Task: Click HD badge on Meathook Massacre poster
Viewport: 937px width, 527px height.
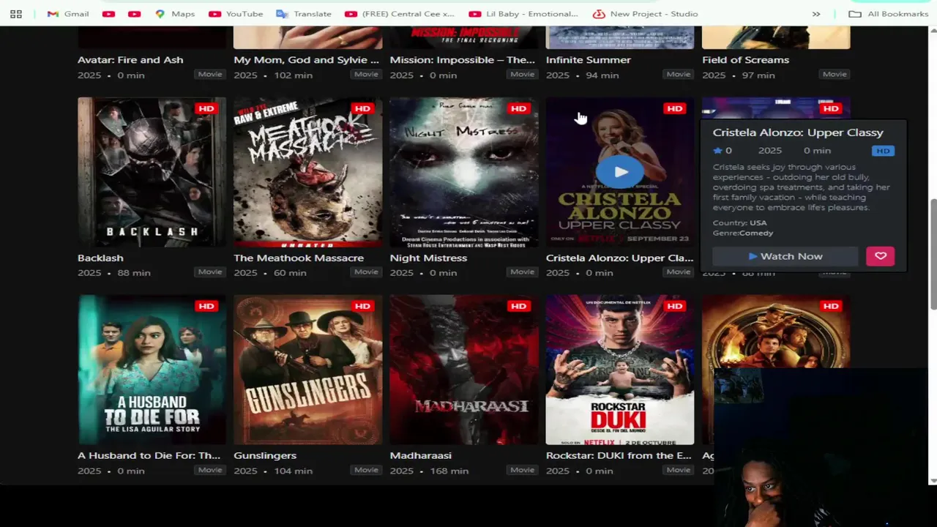Action: click(362, 108)
